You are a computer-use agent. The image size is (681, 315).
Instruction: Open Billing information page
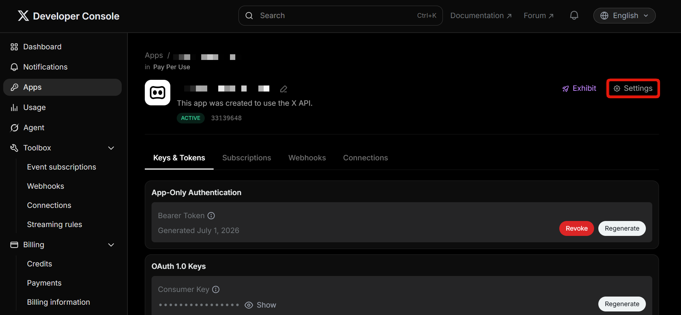pyautogui.click(x=58, y=302)
